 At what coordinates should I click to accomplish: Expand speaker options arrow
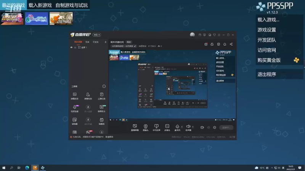point(193,127)
